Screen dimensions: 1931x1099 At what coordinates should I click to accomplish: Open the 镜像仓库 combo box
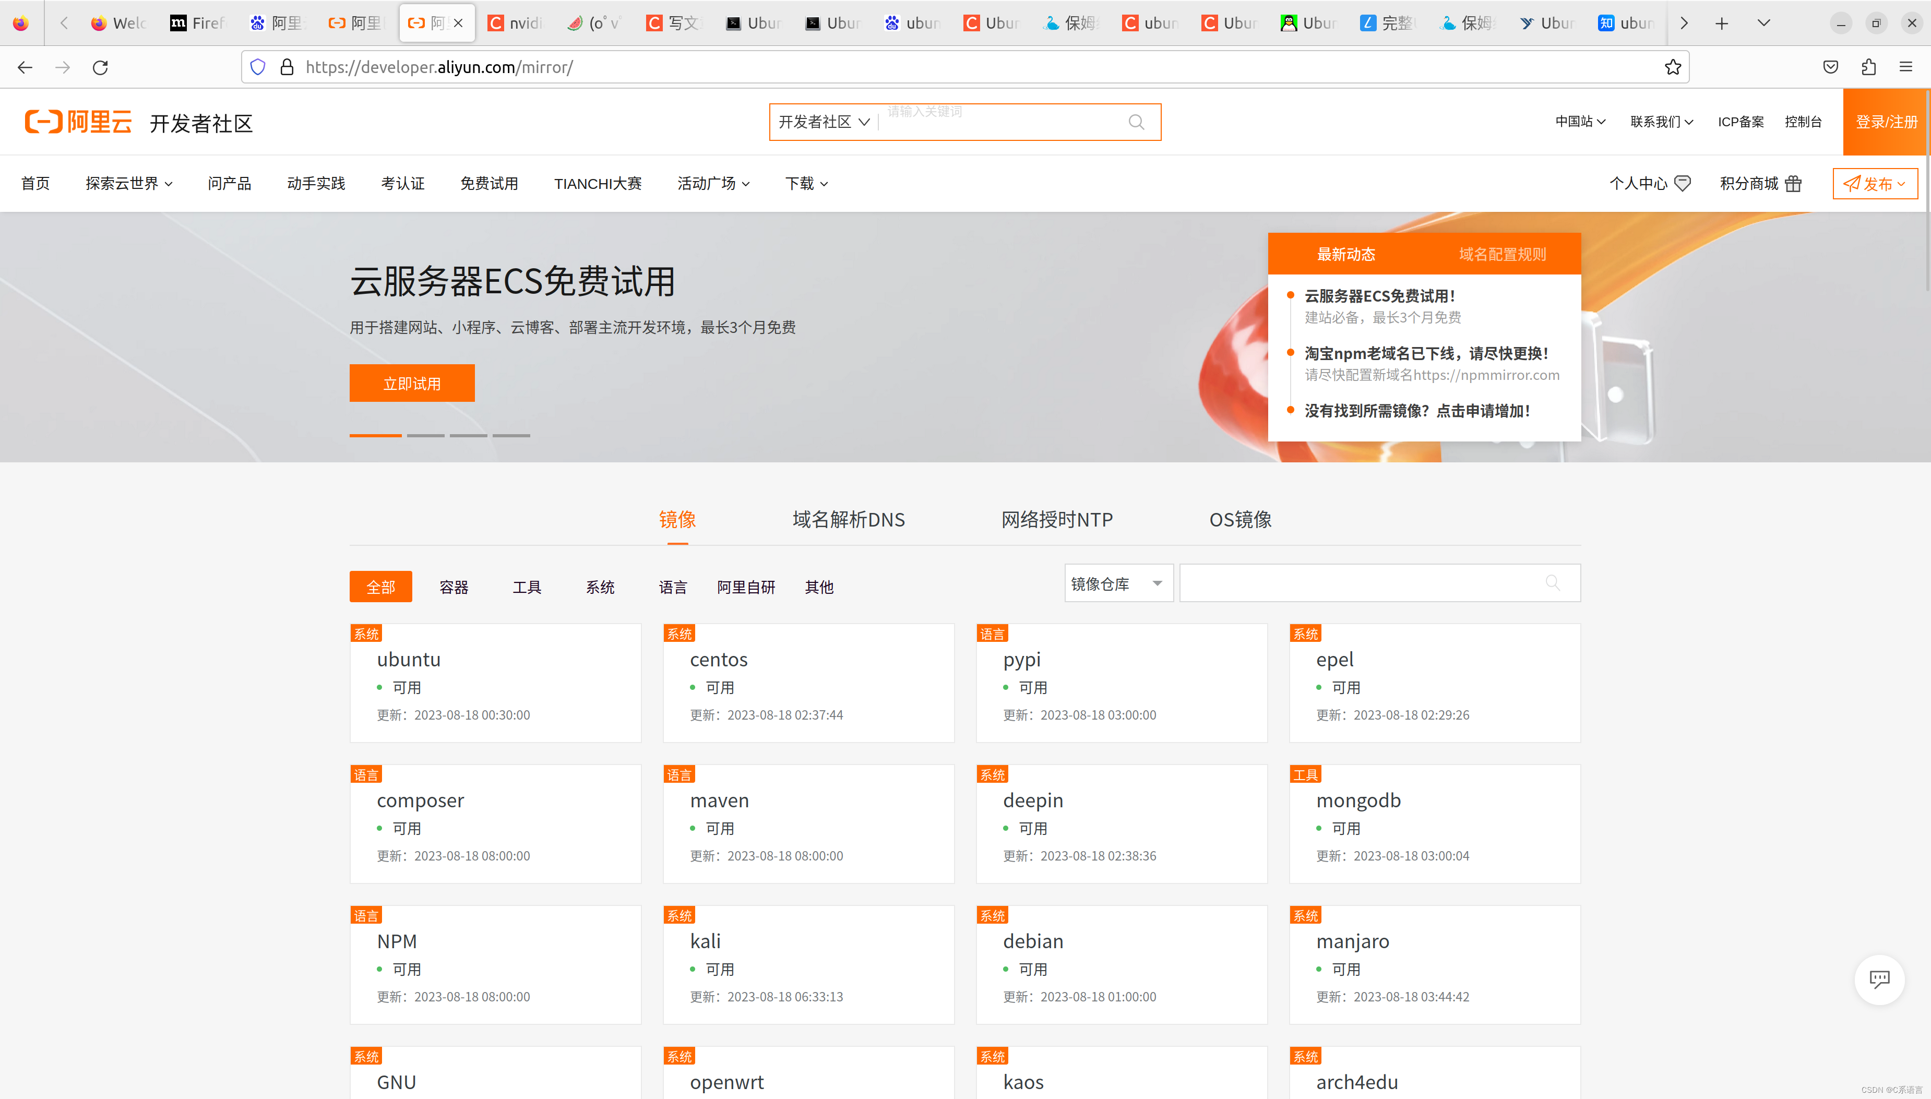(x=1118, y=583)
